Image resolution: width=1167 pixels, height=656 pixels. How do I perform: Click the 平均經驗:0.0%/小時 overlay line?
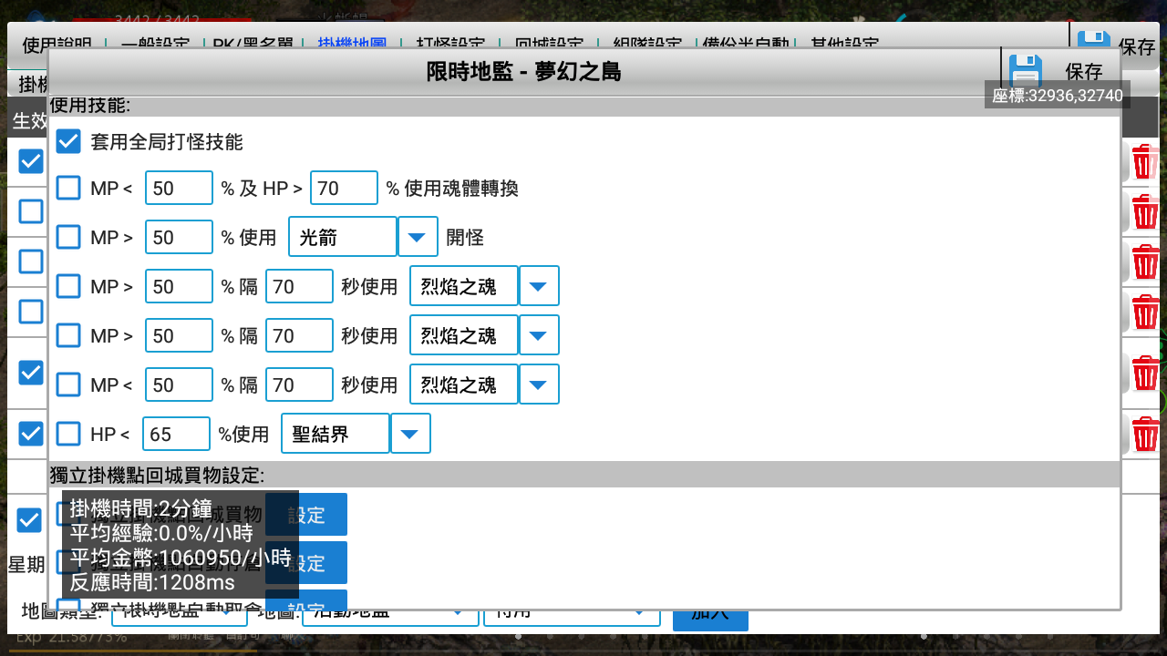(160, 533)
